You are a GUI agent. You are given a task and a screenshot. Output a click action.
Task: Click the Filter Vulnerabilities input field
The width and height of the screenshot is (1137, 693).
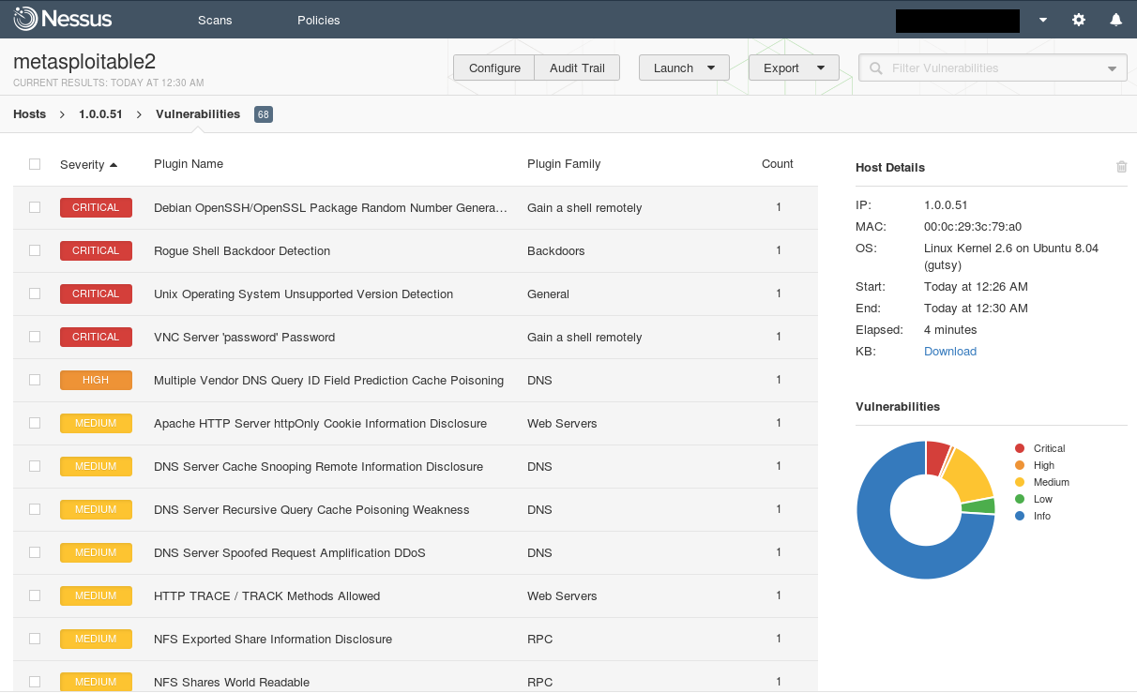(993, 68)
